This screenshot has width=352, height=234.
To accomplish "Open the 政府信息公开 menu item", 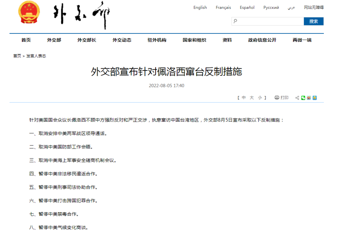I will pos(262,40).
